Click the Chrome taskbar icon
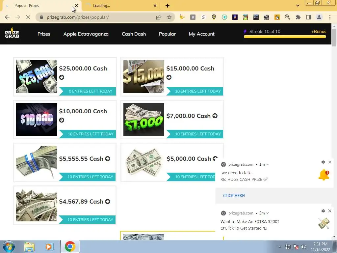 point(70,246)
